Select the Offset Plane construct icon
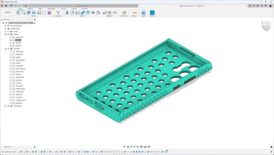Image resolution: width=274 pixels, height=155 pixels. click(x=124, y=13)
